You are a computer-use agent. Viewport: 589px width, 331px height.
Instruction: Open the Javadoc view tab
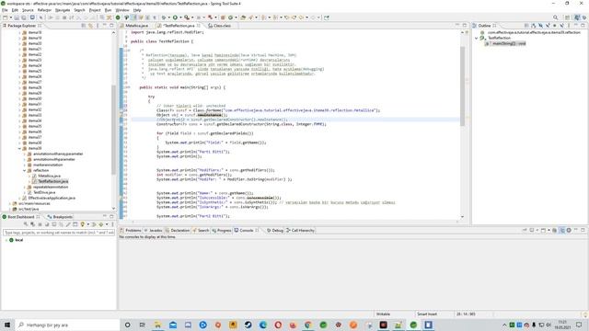click(x=154, y=230)
